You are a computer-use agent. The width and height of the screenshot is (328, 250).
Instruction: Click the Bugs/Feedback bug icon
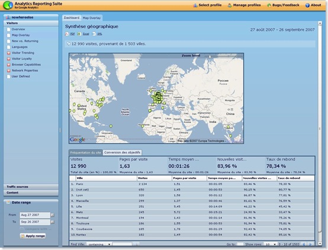[269, 5]
